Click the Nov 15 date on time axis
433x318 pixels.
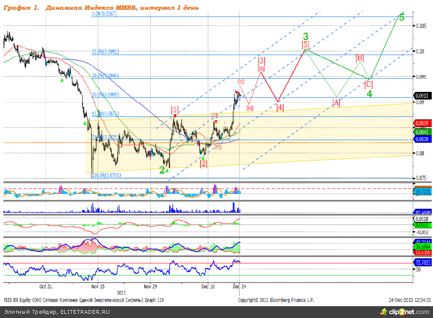point(97,286)
